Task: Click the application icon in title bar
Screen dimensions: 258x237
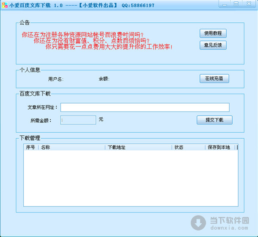Action: 5,5
